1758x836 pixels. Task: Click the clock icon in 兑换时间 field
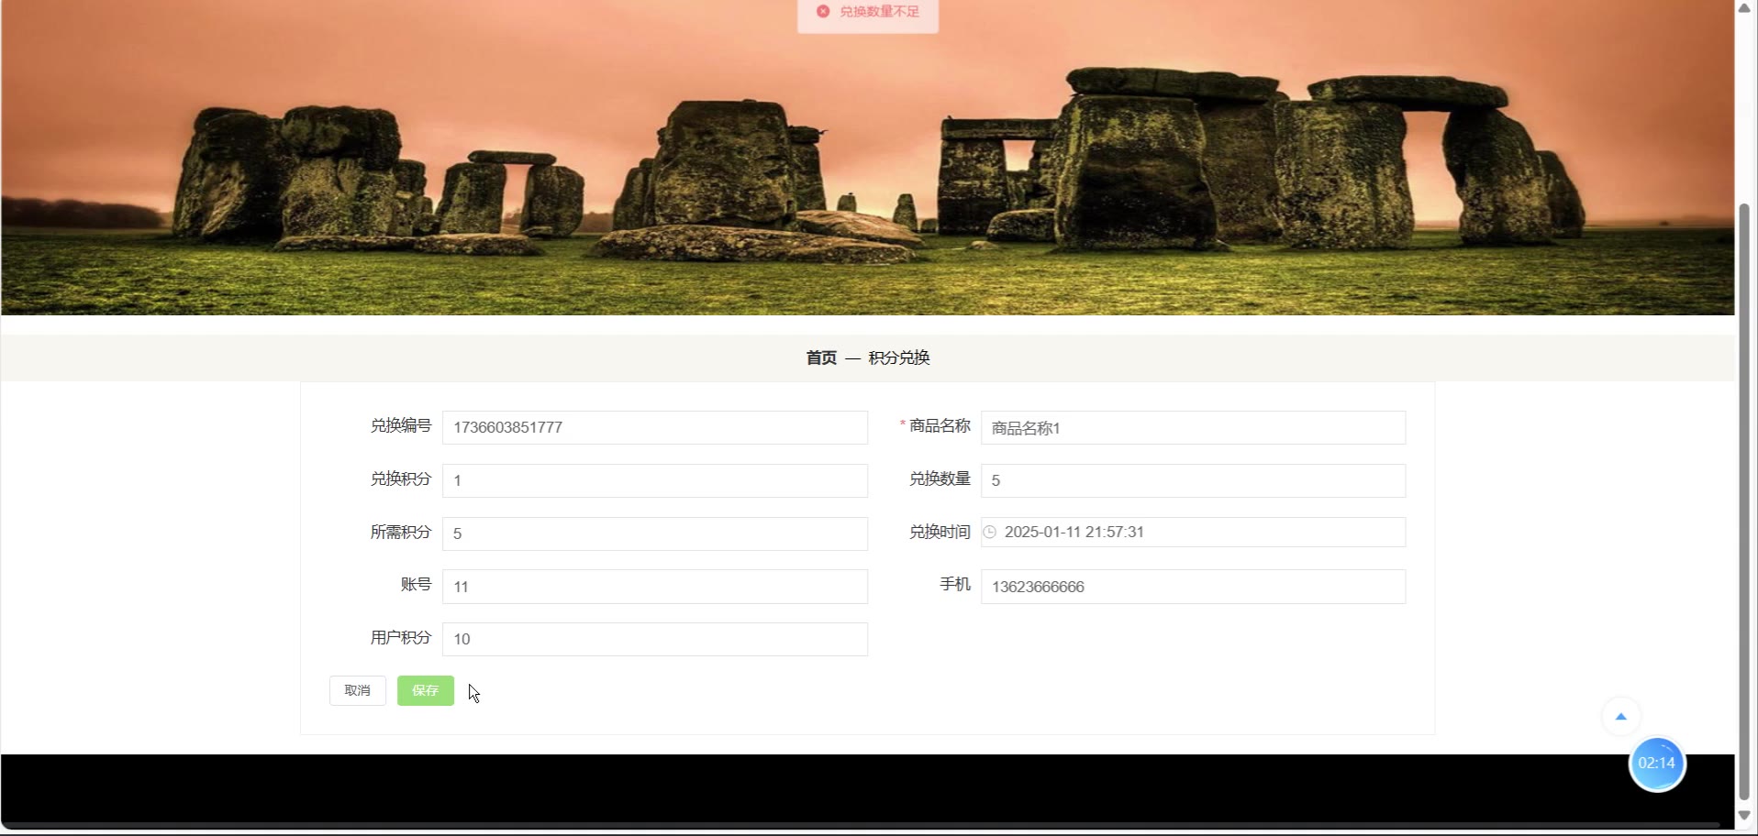[x=990, y=532]
